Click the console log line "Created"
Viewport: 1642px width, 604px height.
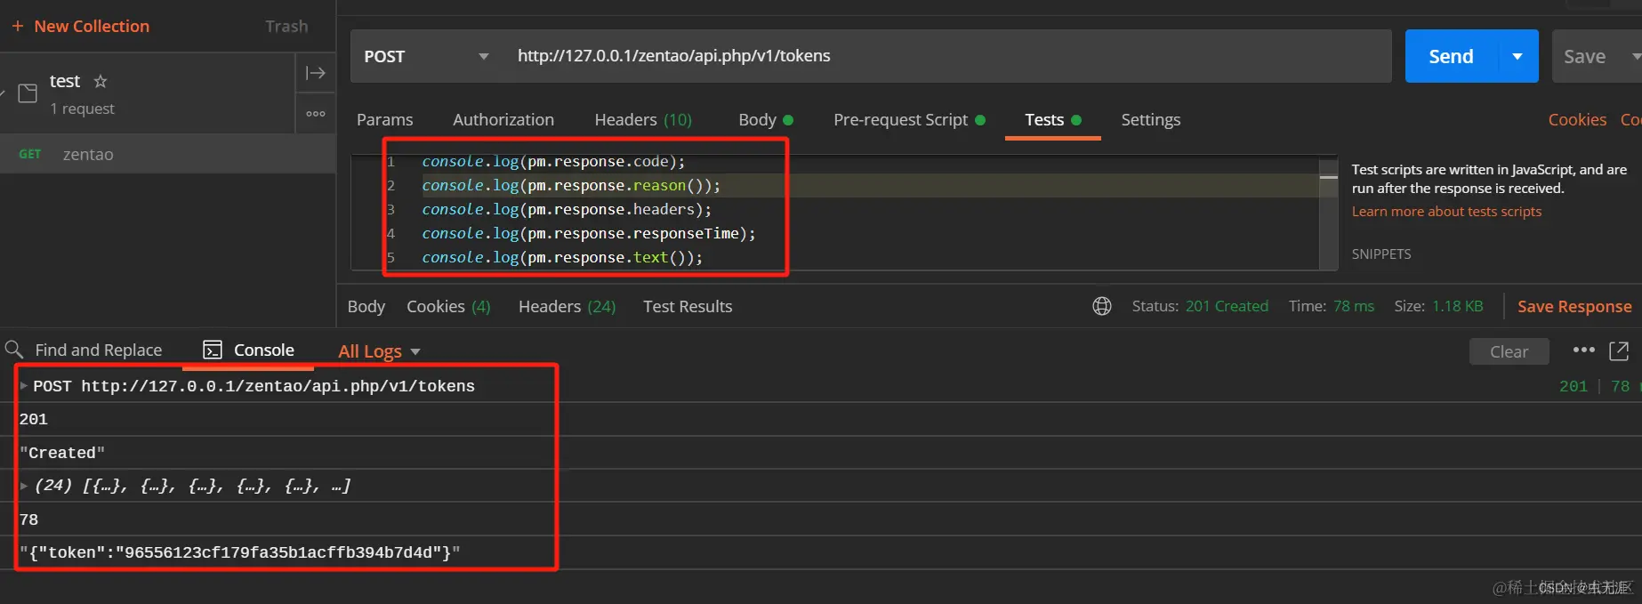[x=62, y=453]
